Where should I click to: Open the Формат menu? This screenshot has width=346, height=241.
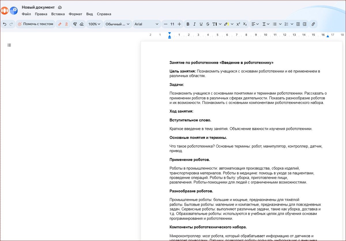(x=76, y=14)
